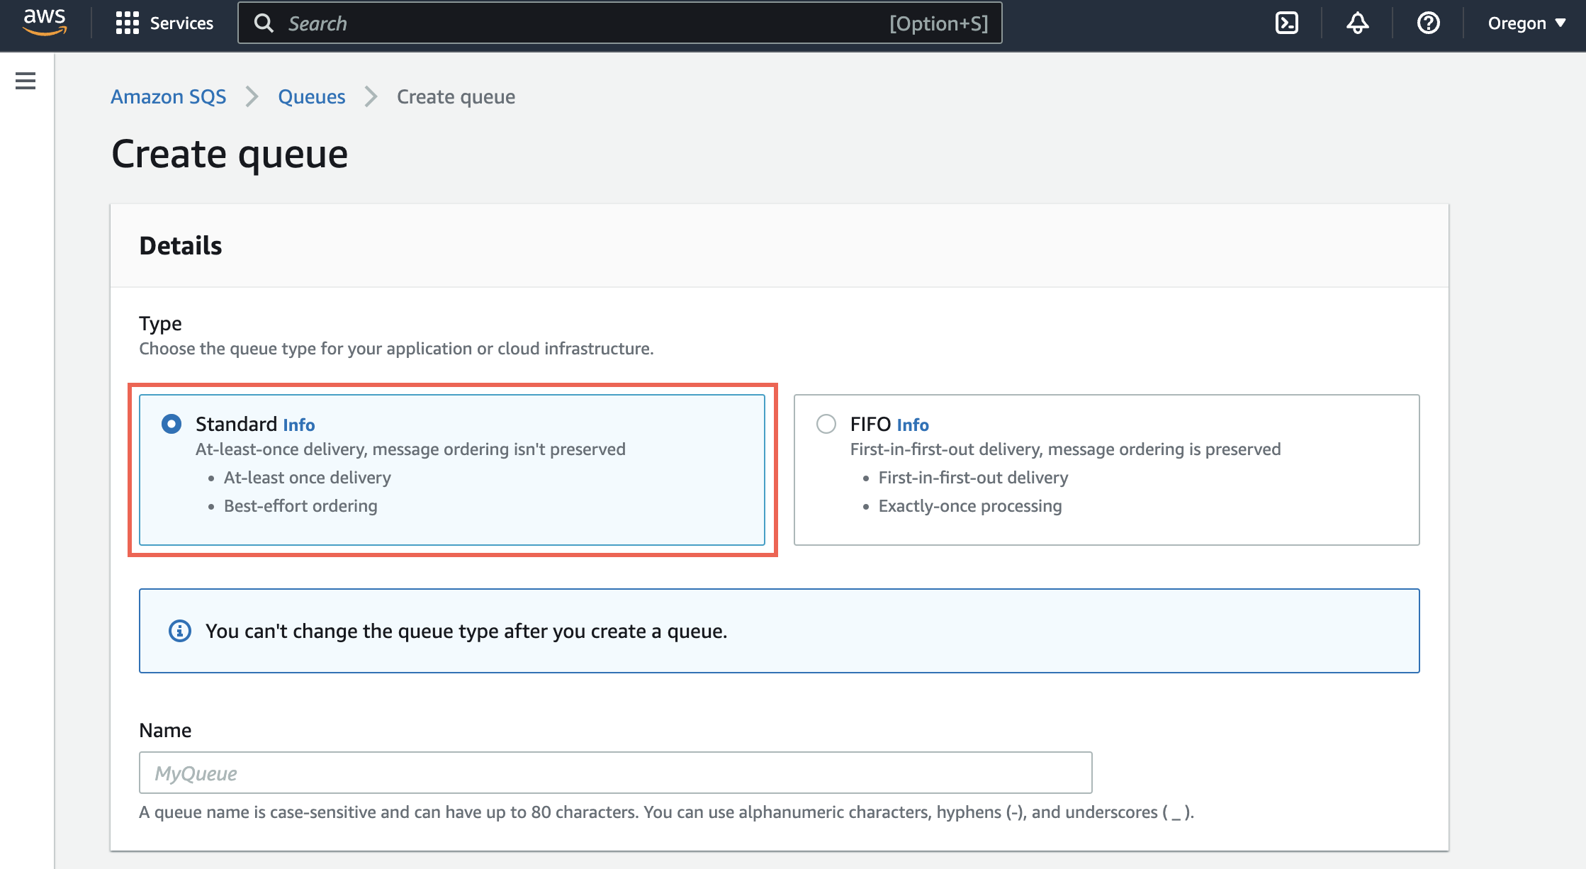Click the AWS Services grid icon

125,21
